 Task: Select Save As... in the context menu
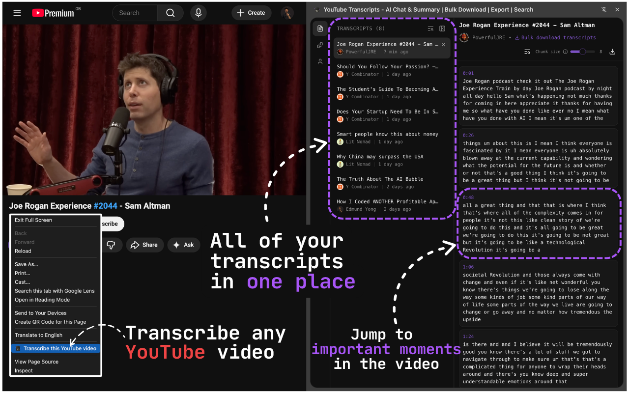(x=27, y=264)
